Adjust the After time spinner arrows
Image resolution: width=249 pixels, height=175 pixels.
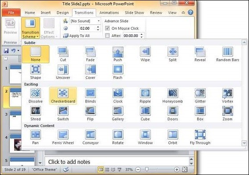(x=142, y=36)
